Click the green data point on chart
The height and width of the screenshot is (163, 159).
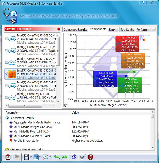134,72
